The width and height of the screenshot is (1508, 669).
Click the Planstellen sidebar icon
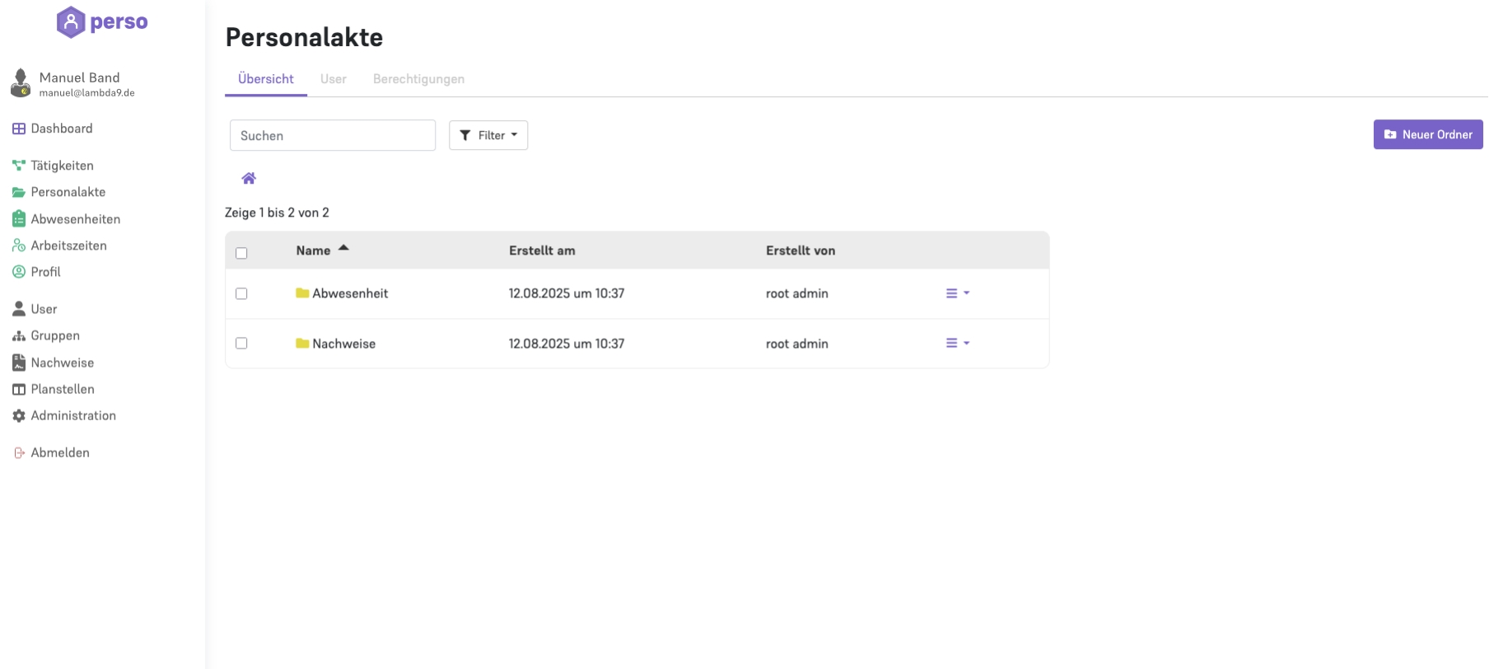pyautogui.click(x=19, y=390)
